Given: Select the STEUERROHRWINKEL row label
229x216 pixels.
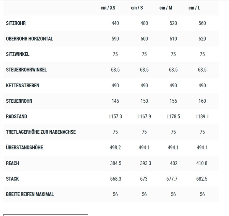Looking at the screenshot, I should tap(26, 70).
